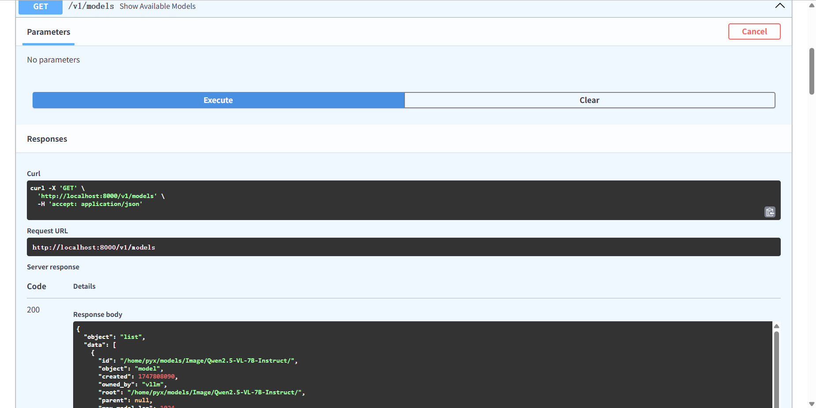Click the "root" path value in response
The image size is (816, 408).
point(215,393)
